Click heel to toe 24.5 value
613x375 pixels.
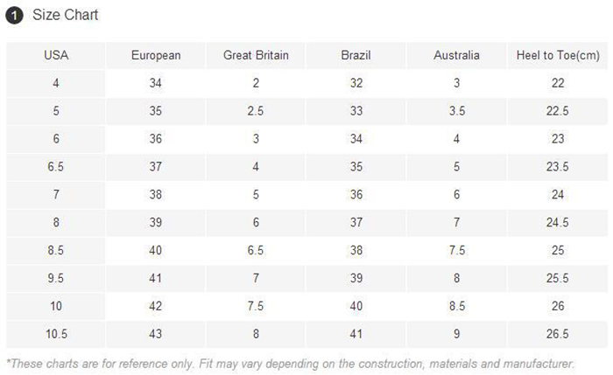point(557,223)
